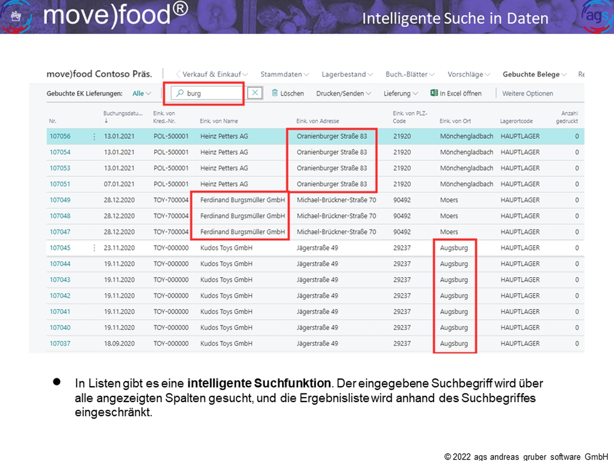The image size is (614, 461).
Task: Open delivery number 107044
Action: point(60,264)
